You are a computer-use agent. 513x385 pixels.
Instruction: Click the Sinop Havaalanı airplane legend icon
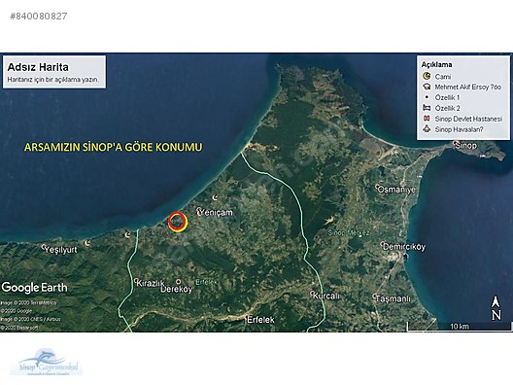[x=427, y=129]
